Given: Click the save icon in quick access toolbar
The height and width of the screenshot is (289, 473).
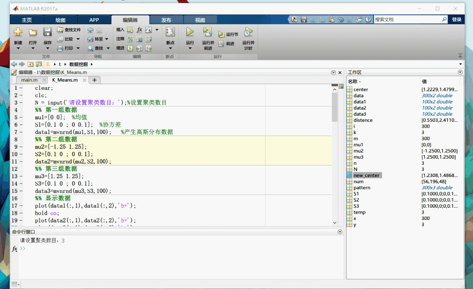Looking at the screenshot, I should click(304, 20).
